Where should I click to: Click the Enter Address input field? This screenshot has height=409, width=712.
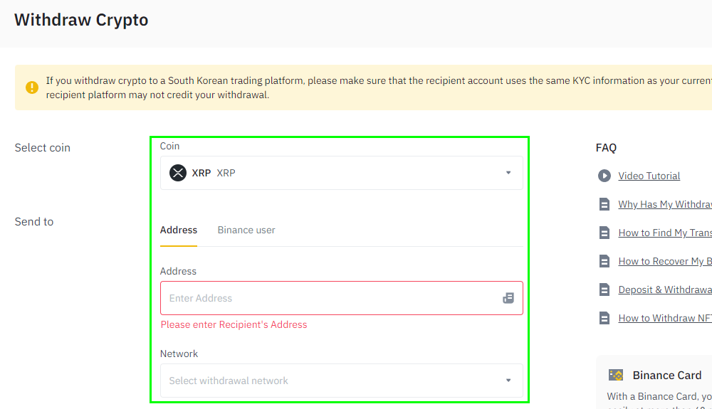[x=342, y=298]
